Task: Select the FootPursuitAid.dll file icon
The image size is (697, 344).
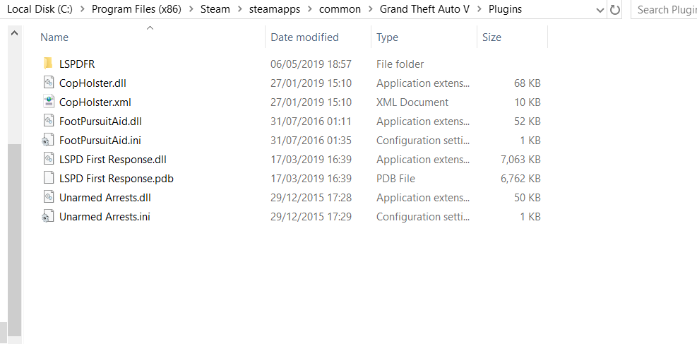Action: (x=49, y=121)
